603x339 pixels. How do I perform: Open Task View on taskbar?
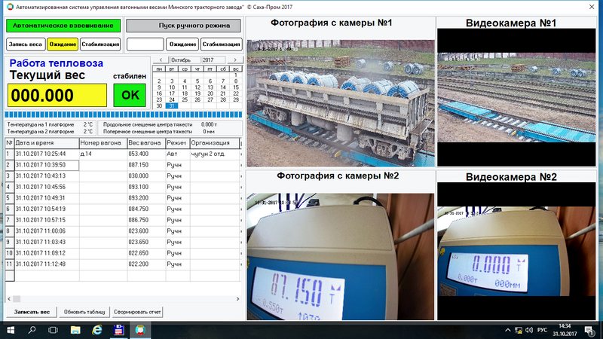[53, 330]
